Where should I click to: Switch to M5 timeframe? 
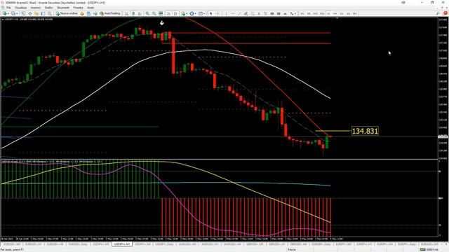(x=309, y=13)
